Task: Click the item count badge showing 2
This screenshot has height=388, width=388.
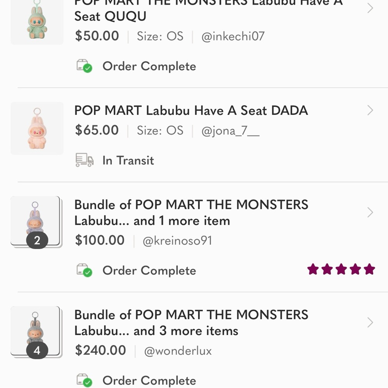Action: pos(37,240)
